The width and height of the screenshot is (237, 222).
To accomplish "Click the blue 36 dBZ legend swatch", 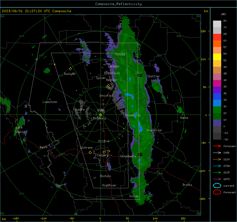I will 217,97.
